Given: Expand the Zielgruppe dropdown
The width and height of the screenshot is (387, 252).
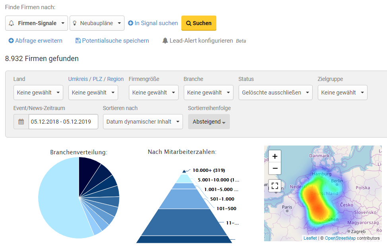Looking at the screenshot, I should (x=342, y=93).
